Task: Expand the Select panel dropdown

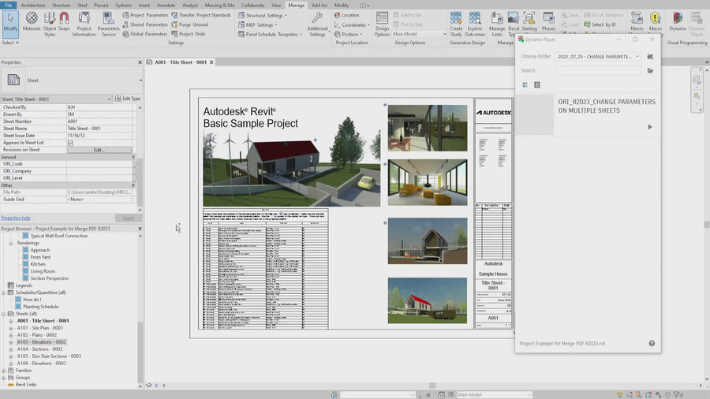Action: point(10,43)
